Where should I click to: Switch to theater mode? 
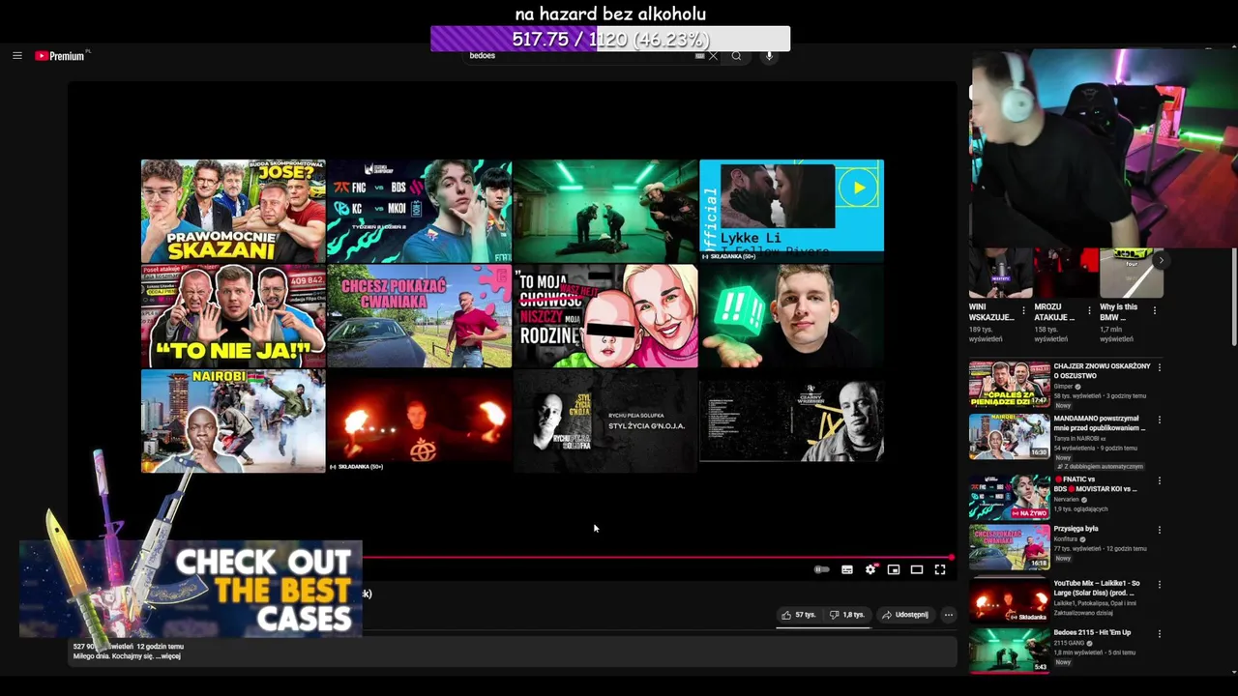pyautogui.click(x=917, y=569)
